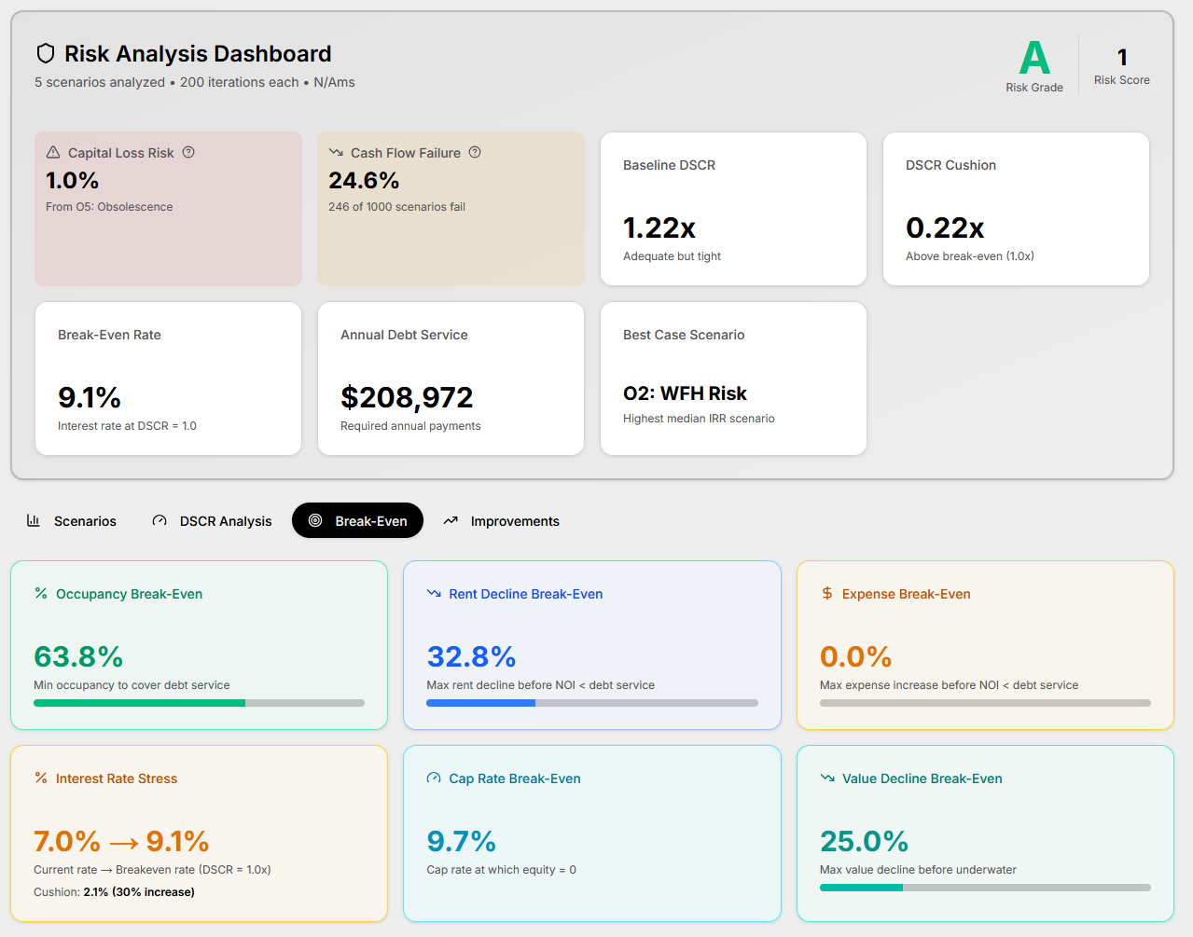
Task: Click the warning triangle icon on Capital Loss Risk
Action: tap(53, 152)
